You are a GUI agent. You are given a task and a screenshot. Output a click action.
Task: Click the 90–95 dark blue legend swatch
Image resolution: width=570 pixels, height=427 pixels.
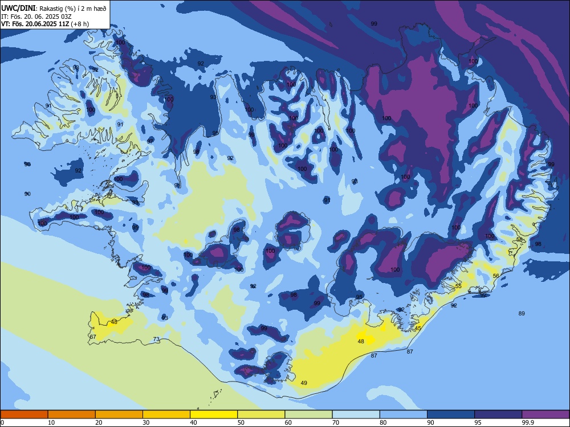tap(451, 414)
